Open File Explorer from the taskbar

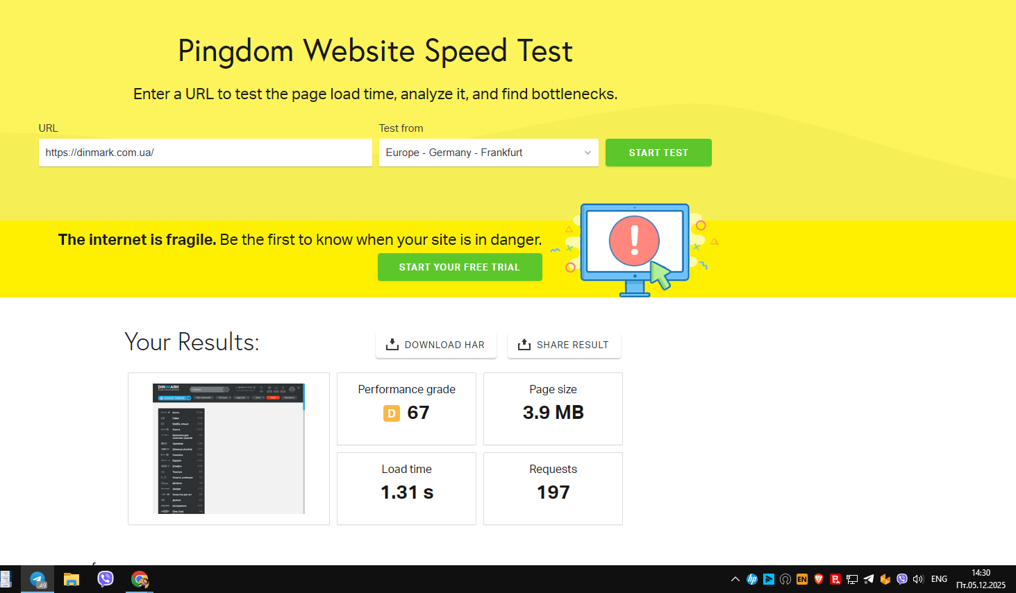[x=72, y=579]
